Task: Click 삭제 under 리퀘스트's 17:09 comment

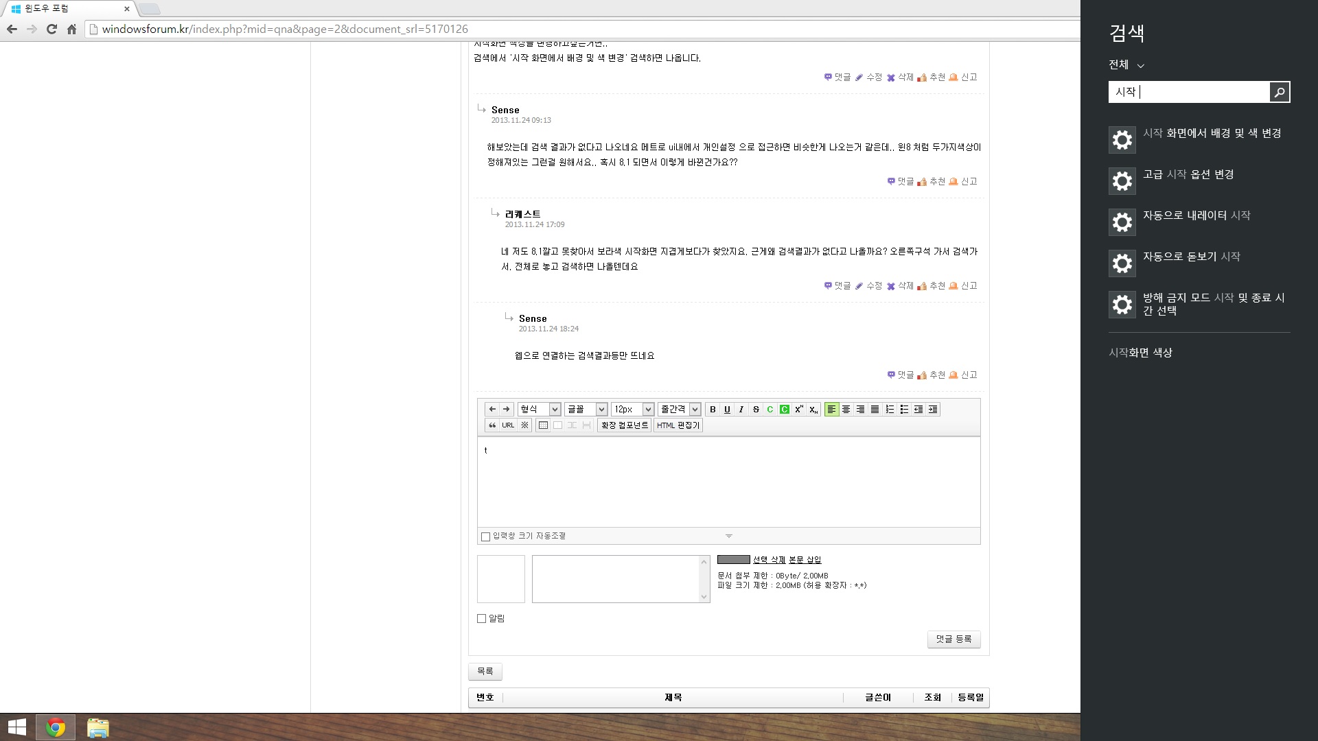Action: 900,286
